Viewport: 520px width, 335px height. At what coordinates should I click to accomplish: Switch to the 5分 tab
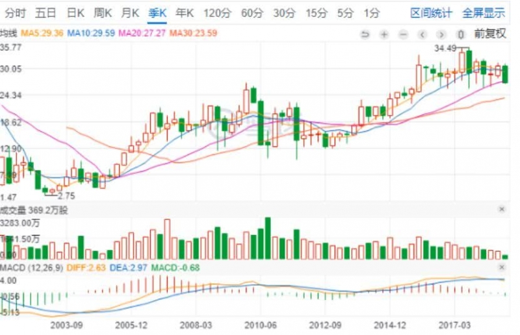(345, 13)
